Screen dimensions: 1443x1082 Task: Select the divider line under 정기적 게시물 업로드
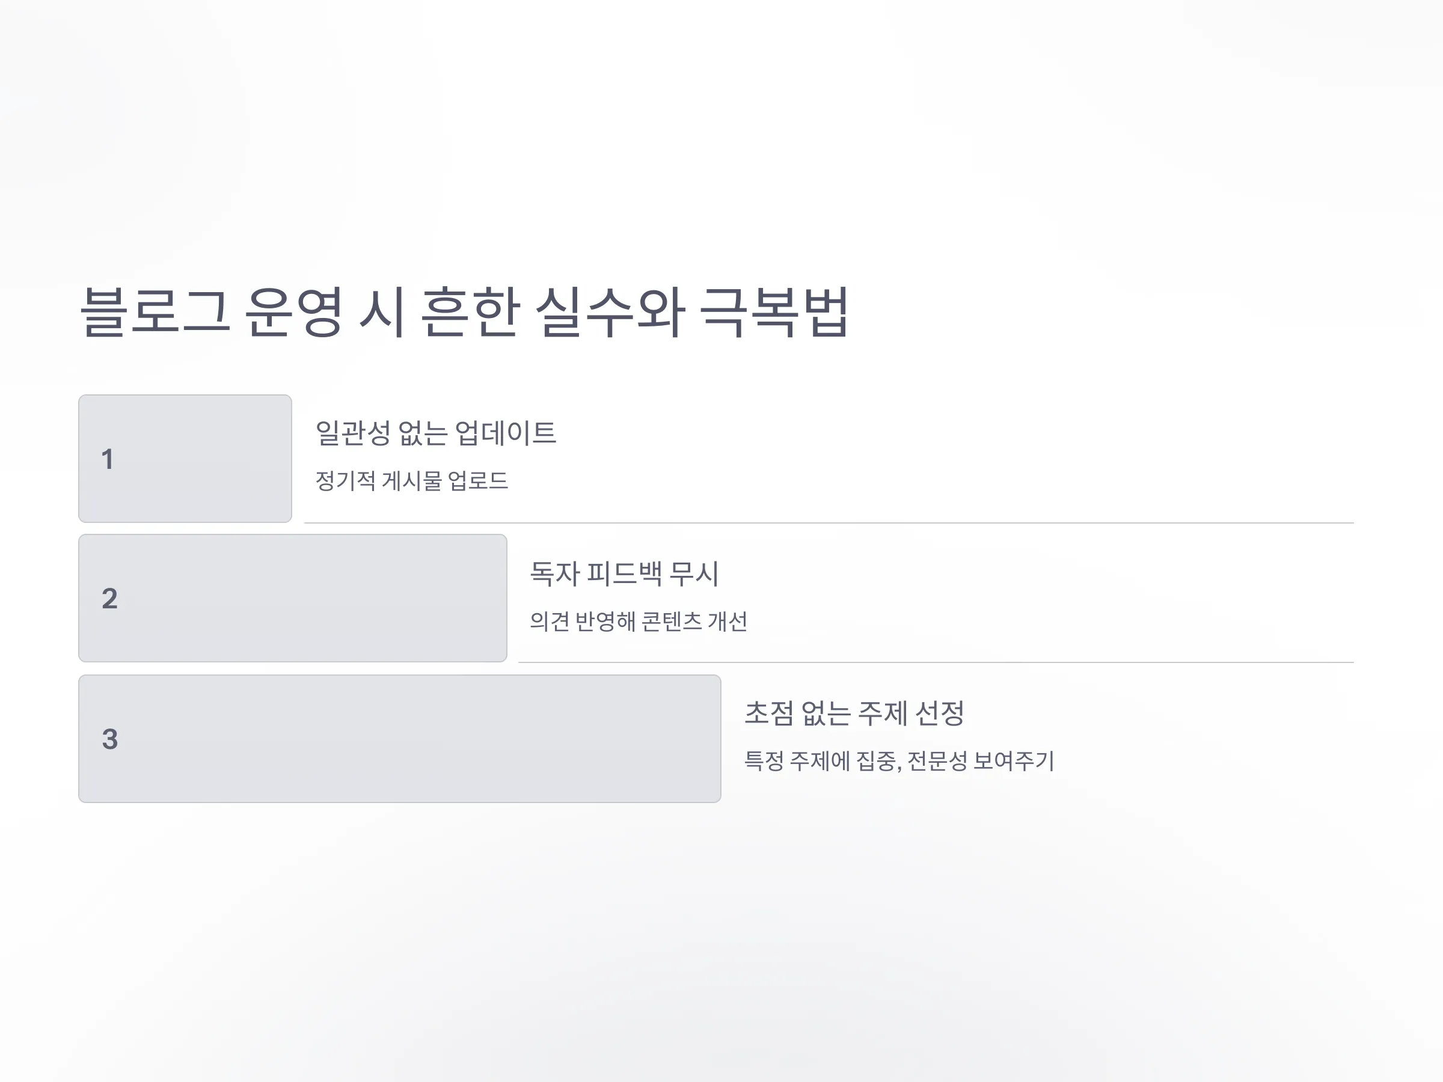[x=829, y=523]
